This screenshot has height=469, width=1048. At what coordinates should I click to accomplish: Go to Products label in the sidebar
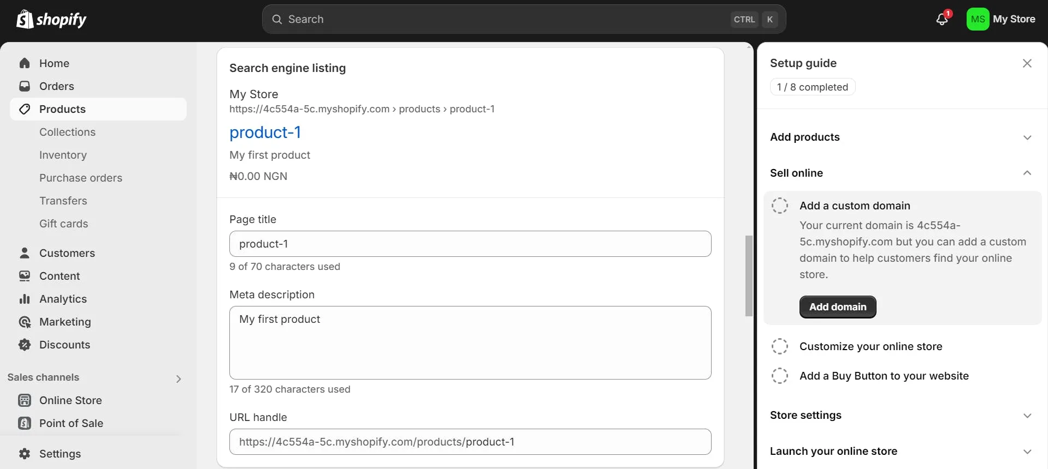(x=62, y=109)
